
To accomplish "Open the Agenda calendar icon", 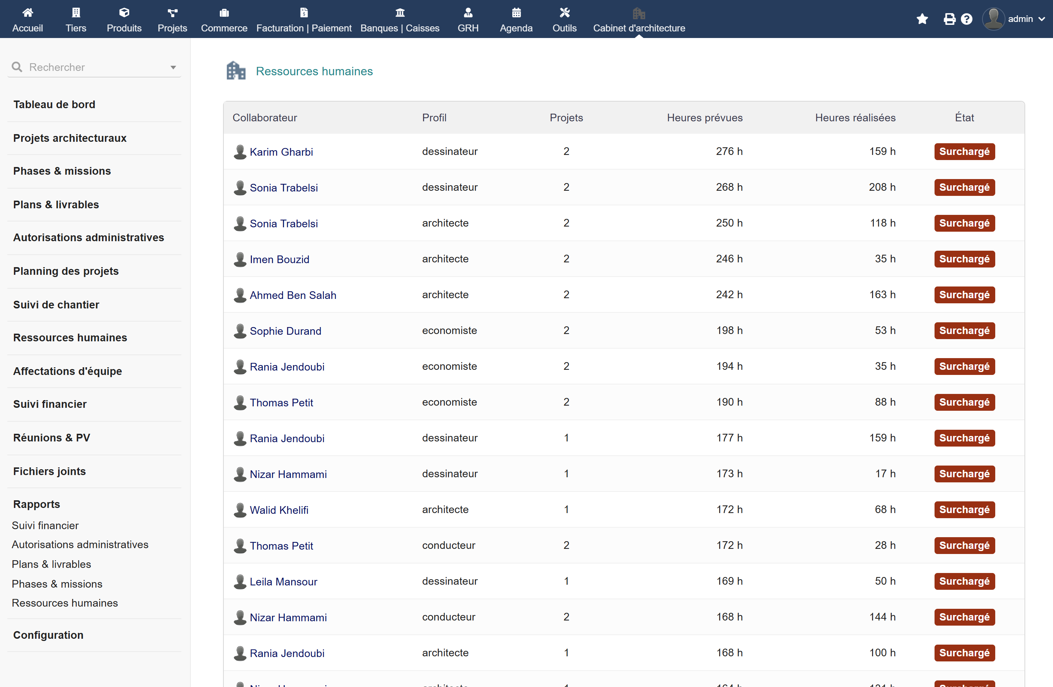I will pos(516,12).
